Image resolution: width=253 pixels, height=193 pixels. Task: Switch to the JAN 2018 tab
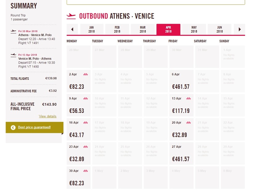pos(91,30)
